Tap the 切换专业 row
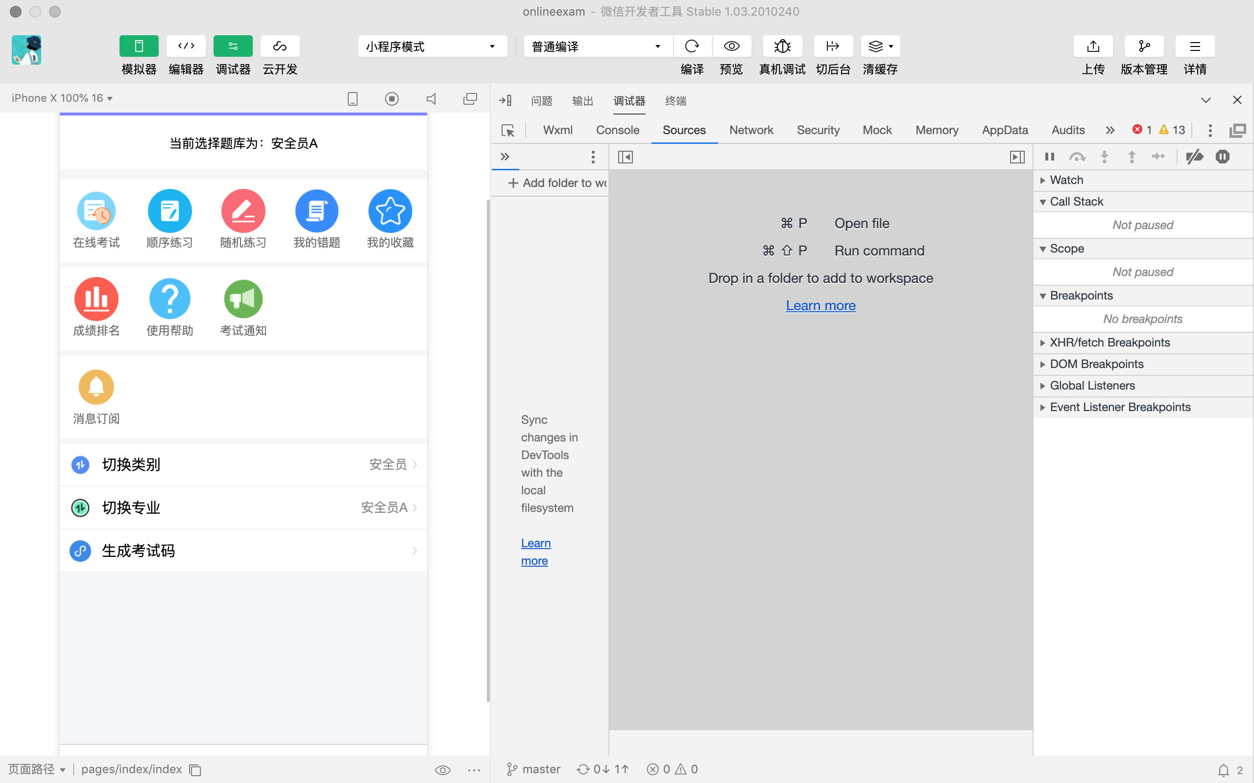Screen dimensions: 1254x783 tap(243, 507)
